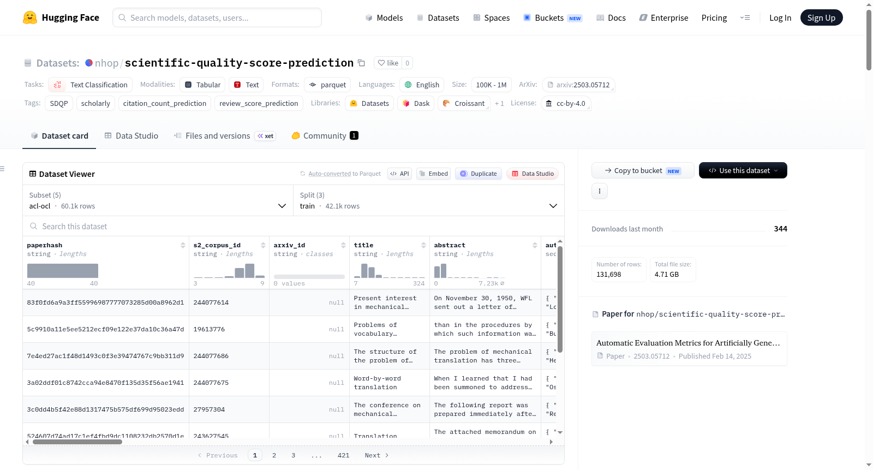
Task: Open the Split train dropdown
Action: click(428, 200)
